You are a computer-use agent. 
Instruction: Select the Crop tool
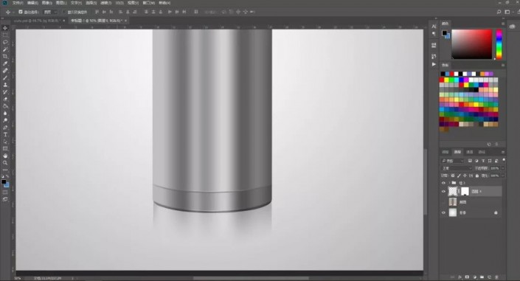(x=5, y=56)
